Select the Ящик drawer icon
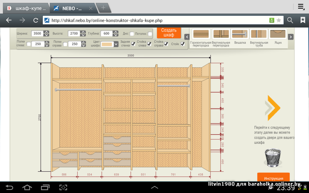 tap(278, 34)
